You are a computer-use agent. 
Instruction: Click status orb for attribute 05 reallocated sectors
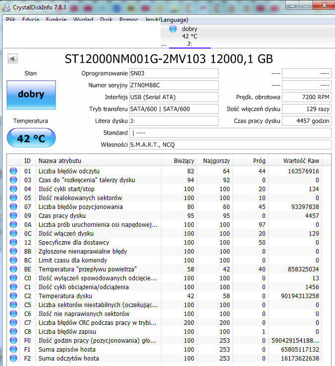[13, 198]
